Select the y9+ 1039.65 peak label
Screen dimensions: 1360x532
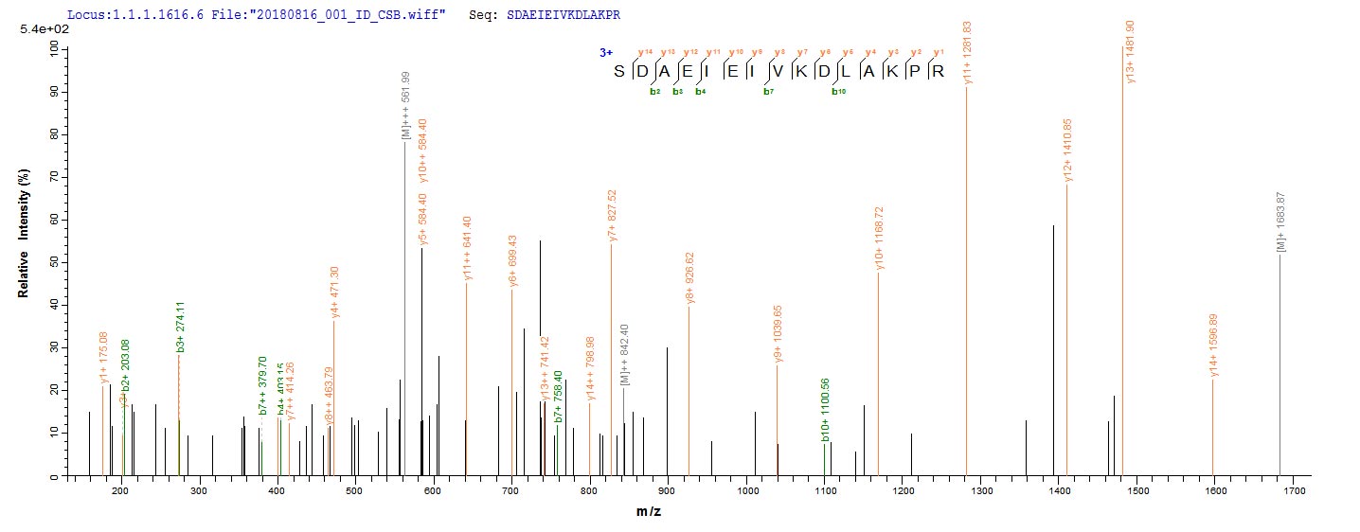pos(778,332)
